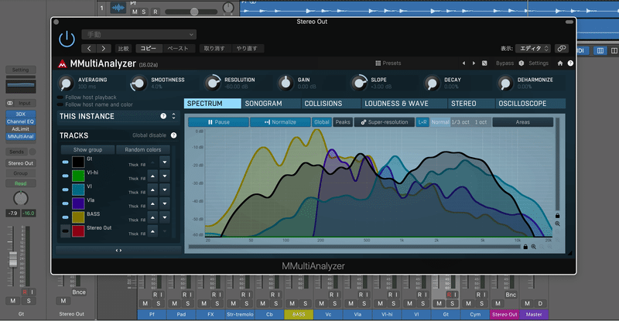Switch to the LOUDNESS & WAVE tab
The image size is (619, 321).
(404, 104)
